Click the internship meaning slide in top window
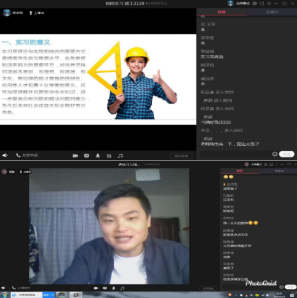Screen dimensions: 297x298 (x=98, y=79)
